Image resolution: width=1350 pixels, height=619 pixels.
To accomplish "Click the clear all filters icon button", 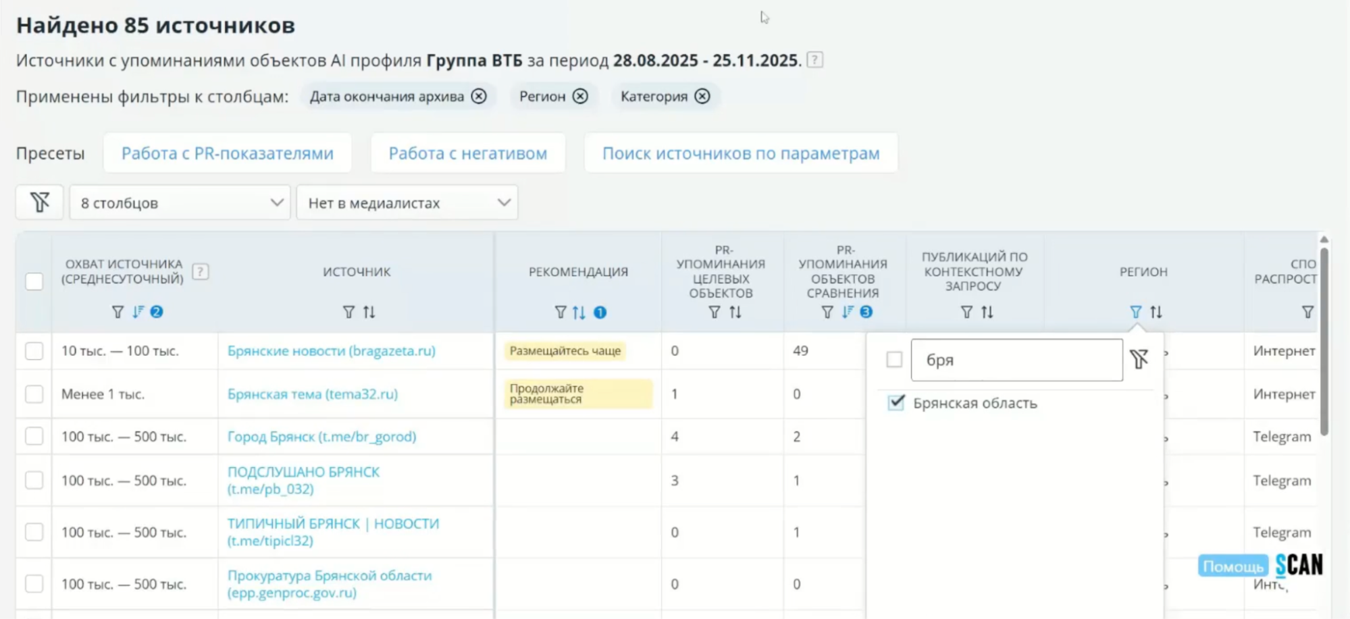I will [40, 203].
